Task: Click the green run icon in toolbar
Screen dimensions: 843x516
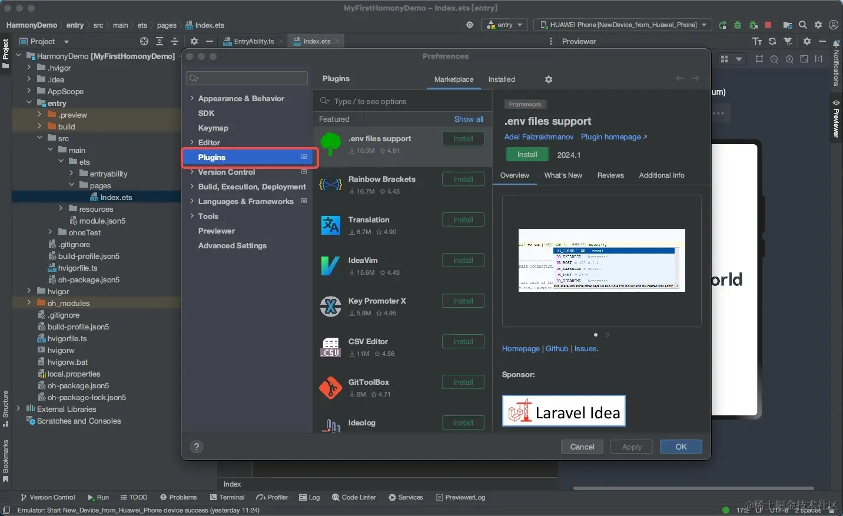Action: [x=722, y=25]
